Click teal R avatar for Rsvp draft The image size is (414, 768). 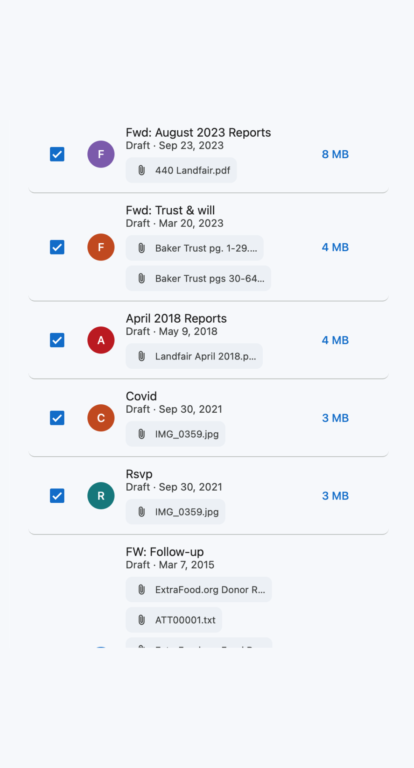(x=101, y=496)
